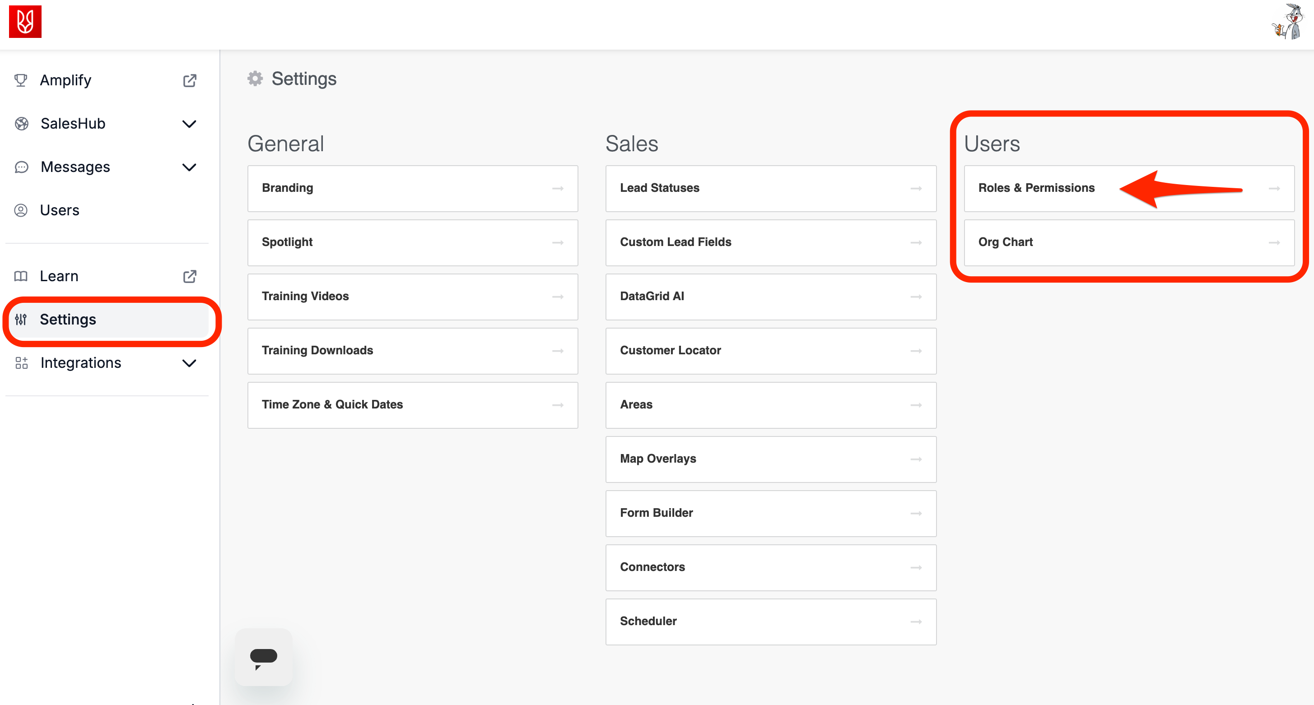1314x705 pixels.
Task: Open the chat widget bubble
Action: (x=263, y=657)
